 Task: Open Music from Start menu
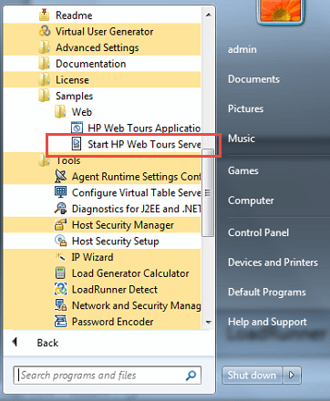coord(242,139)
